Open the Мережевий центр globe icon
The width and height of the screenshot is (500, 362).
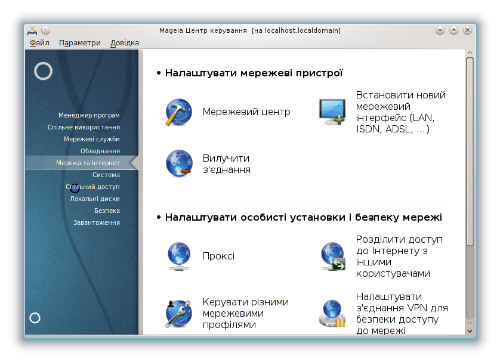(x=178, y=112)
